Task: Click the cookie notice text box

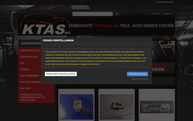Action: point(96,58)
